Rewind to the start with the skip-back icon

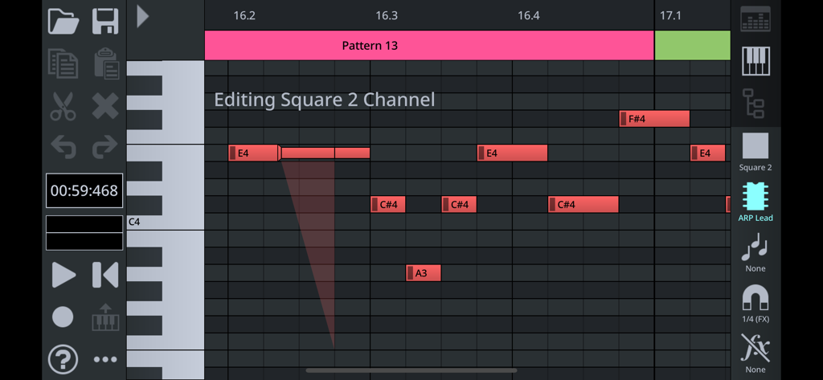(105, 275)
